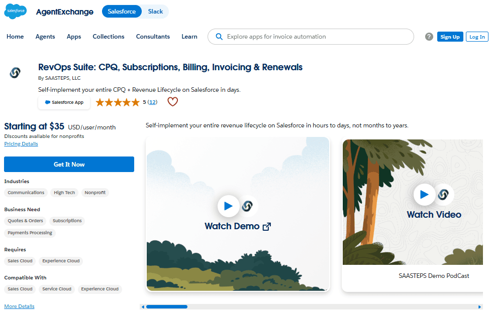Open the 12 reviews count link

pyautogui.click(x=152, y=102)
